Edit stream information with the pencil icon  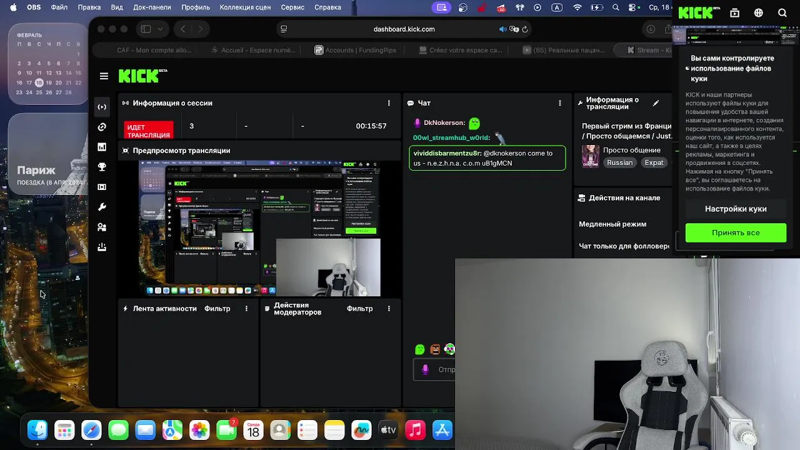(x=656, y=103)
